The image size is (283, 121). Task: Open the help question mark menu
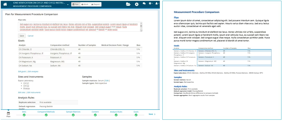point(151,4)
